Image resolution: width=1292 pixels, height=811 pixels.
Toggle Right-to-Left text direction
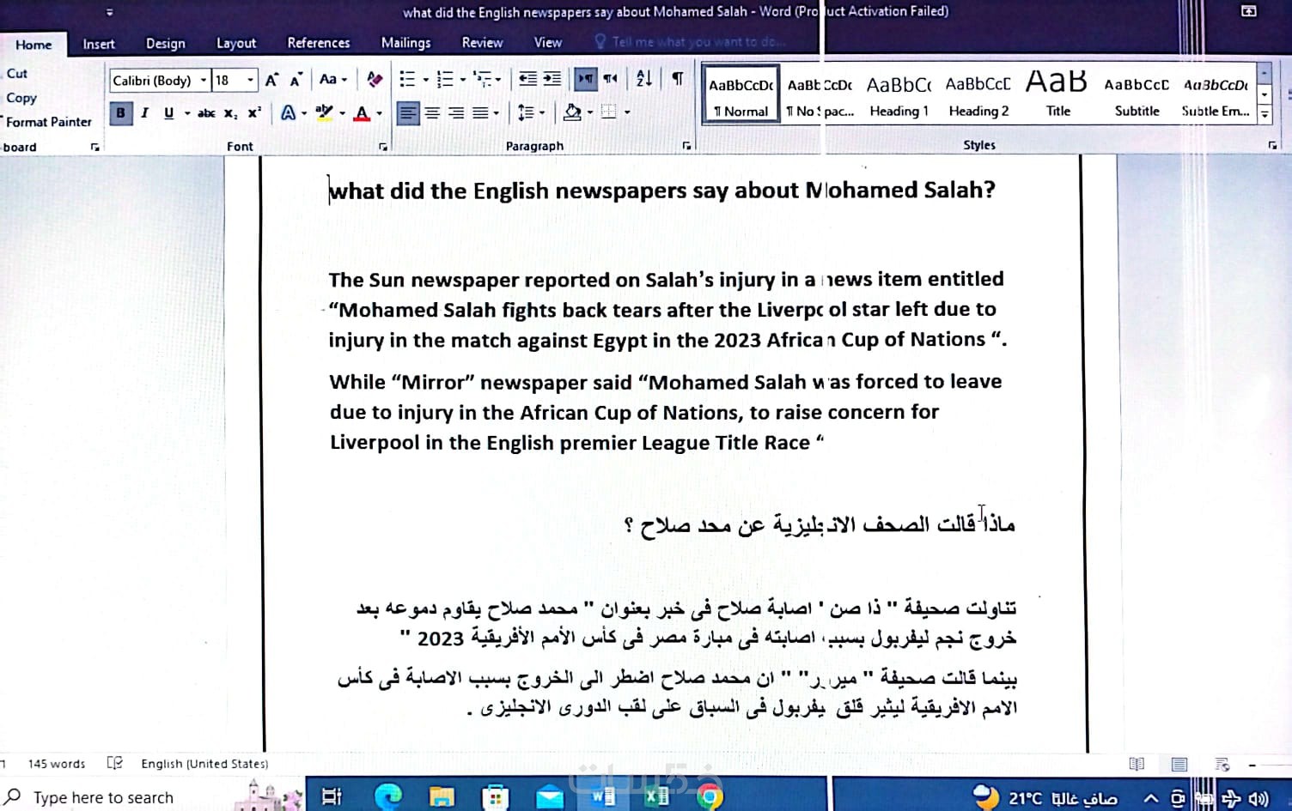pyautogui.click(x=610, y=79)
